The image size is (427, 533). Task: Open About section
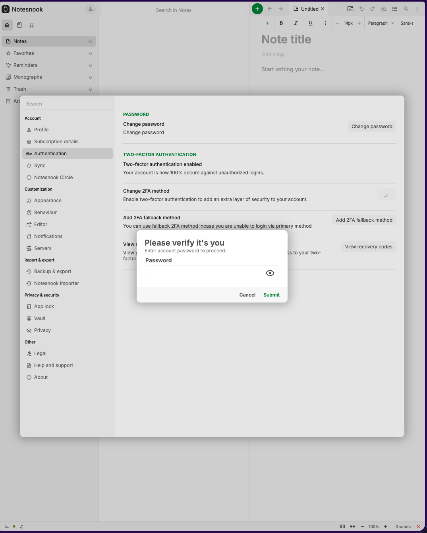pos(68,377)
